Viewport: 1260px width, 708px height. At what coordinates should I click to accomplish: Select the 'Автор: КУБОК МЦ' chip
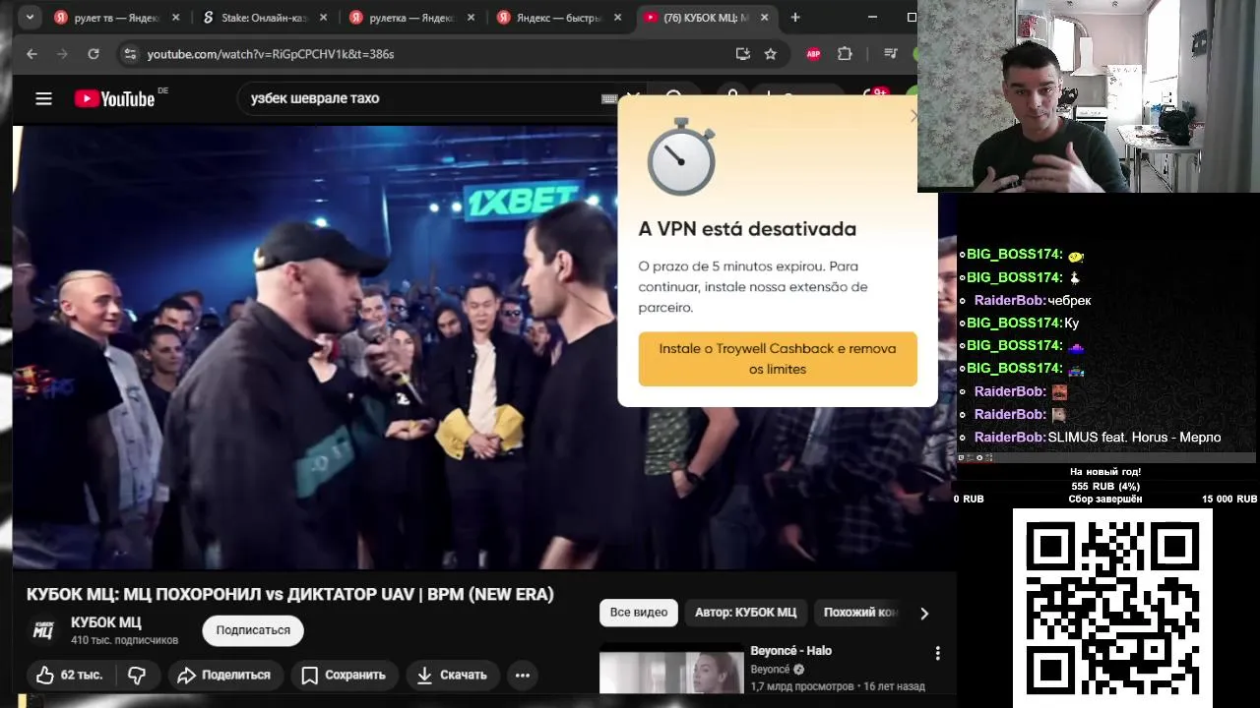click(745, 612)
